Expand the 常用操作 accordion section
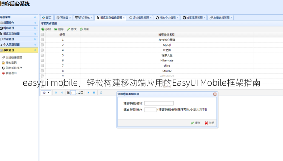Viewport: 283px width, 161px height. pos(35,23)
